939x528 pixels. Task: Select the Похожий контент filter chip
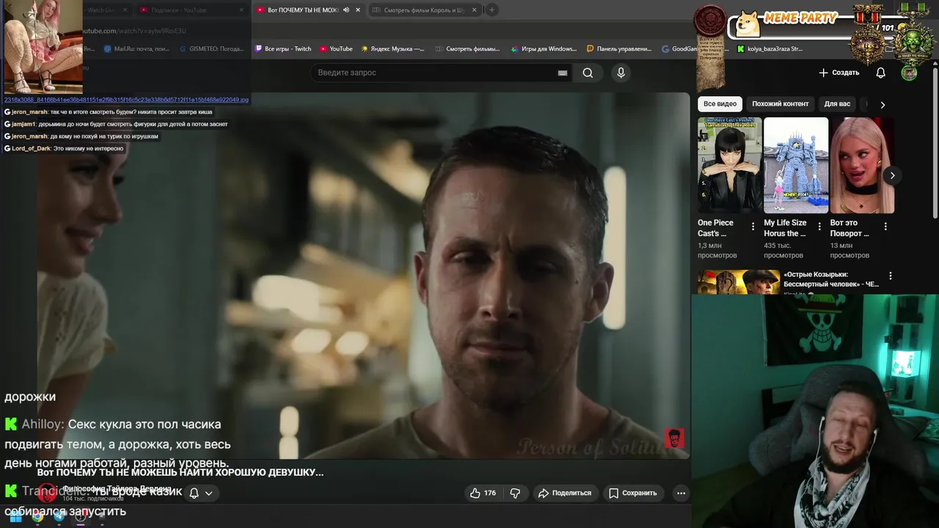(780, 104)
